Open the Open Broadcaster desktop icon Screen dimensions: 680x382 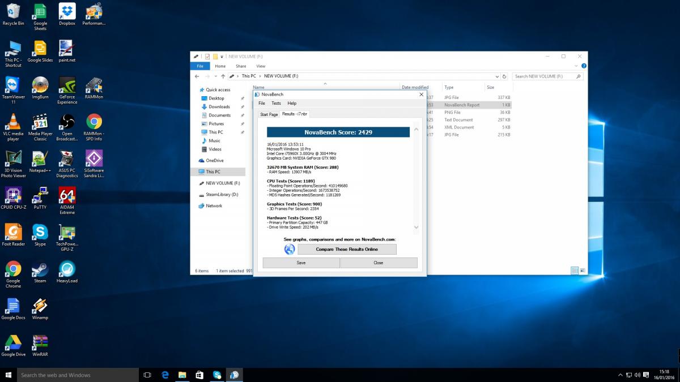67,128
